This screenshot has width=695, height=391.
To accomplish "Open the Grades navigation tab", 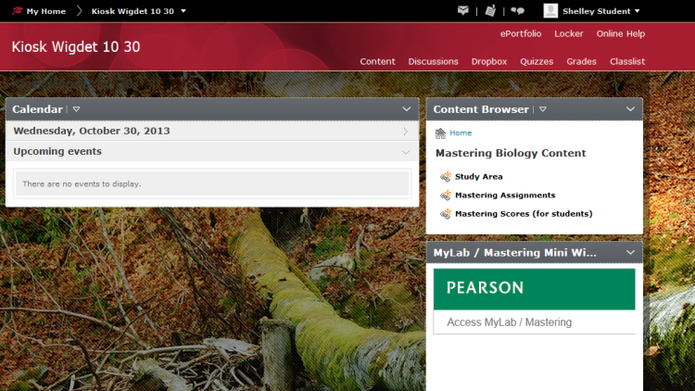I will pyautogui.click(x=581, y=61).
